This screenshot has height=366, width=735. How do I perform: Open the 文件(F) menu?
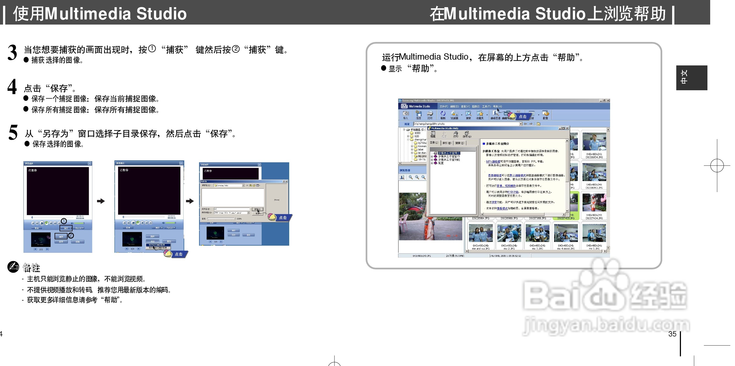tap(443, 107)
